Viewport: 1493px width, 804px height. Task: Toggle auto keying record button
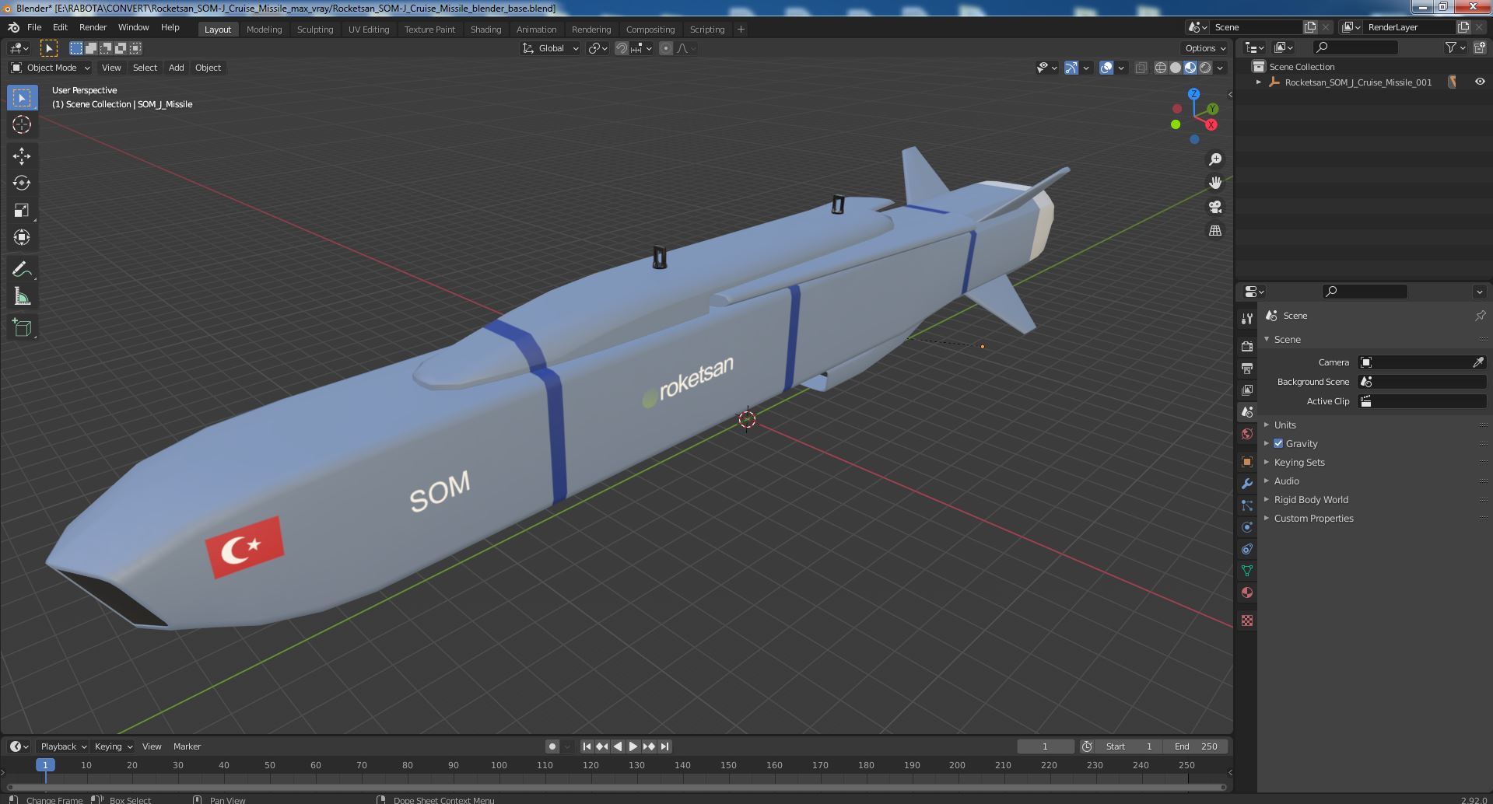(x=552, y=746)
